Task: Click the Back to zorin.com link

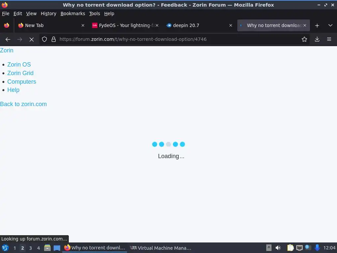Action: [23, 104]
